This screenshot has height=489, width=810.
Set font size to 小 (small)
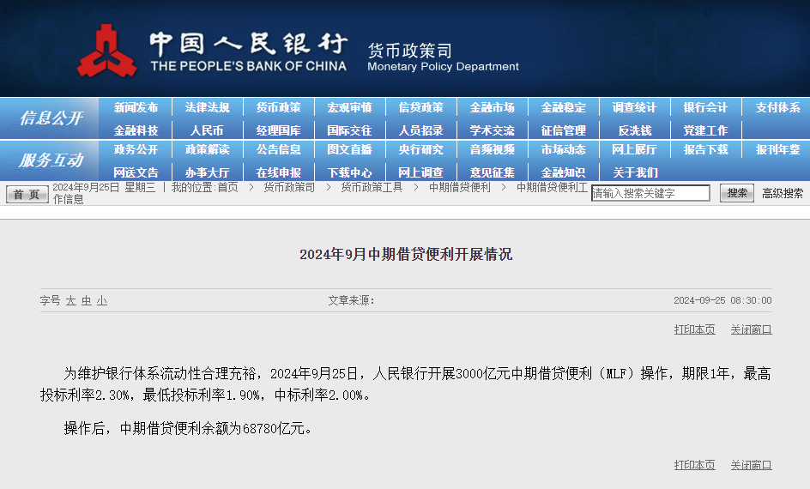click(102, 301)
